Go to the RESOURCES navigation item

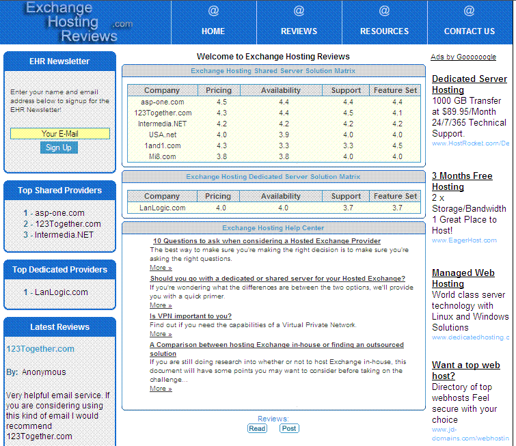pyautogui.click(x=384, y=31)
